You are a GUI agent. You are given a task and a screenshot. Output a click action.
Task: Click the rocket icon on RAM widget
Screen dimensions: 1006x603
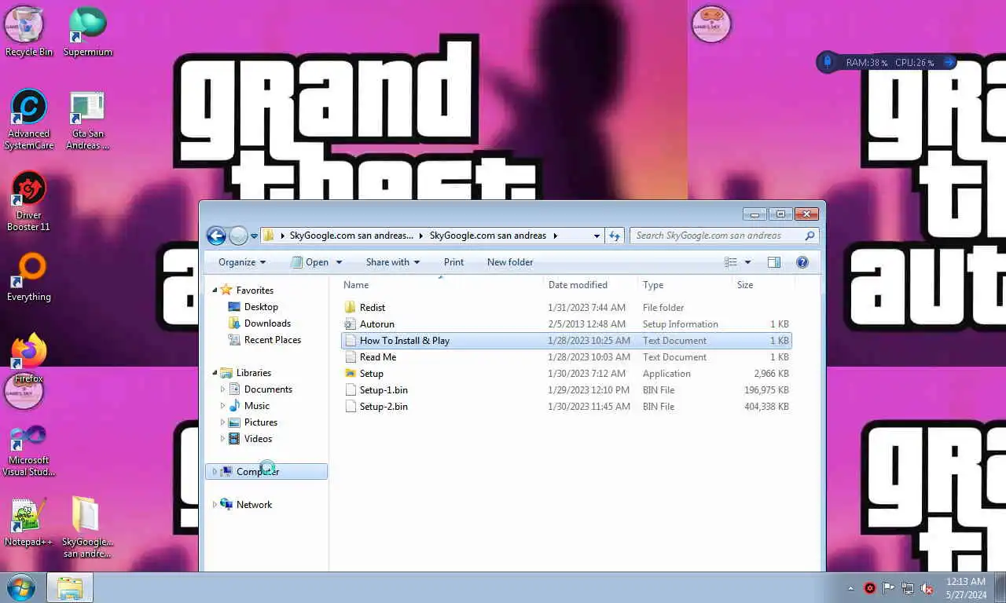tap(828, 62)
